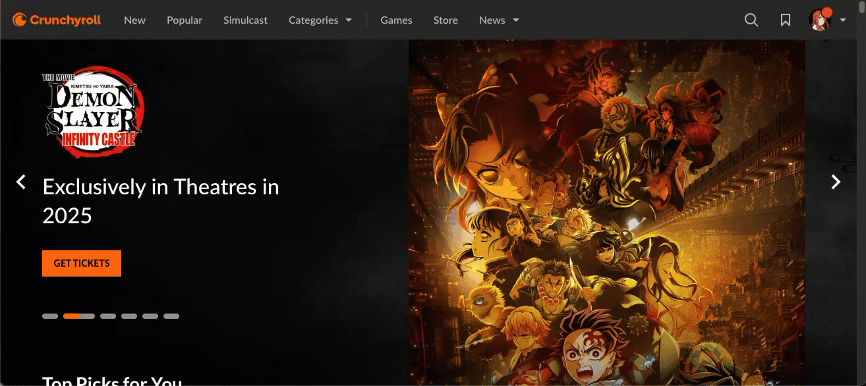Open the New menu item

[134, 20]
